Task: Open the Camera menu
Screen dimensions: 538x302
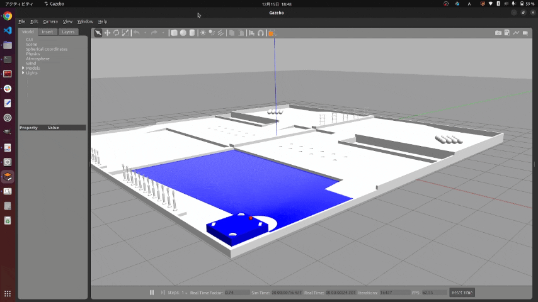Action: pyautogui.click(x=50, y=21)
